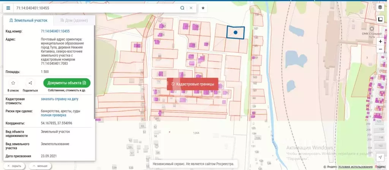This screenshot has width=389, height=170.
Task: Click Документы объекта button
Action: point(67,83)
